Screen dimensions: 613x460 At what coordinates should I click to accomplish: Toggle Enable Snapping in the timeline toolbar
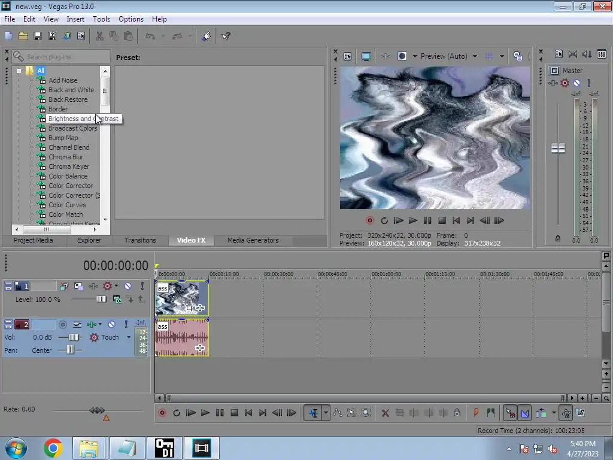pos(510,413)
